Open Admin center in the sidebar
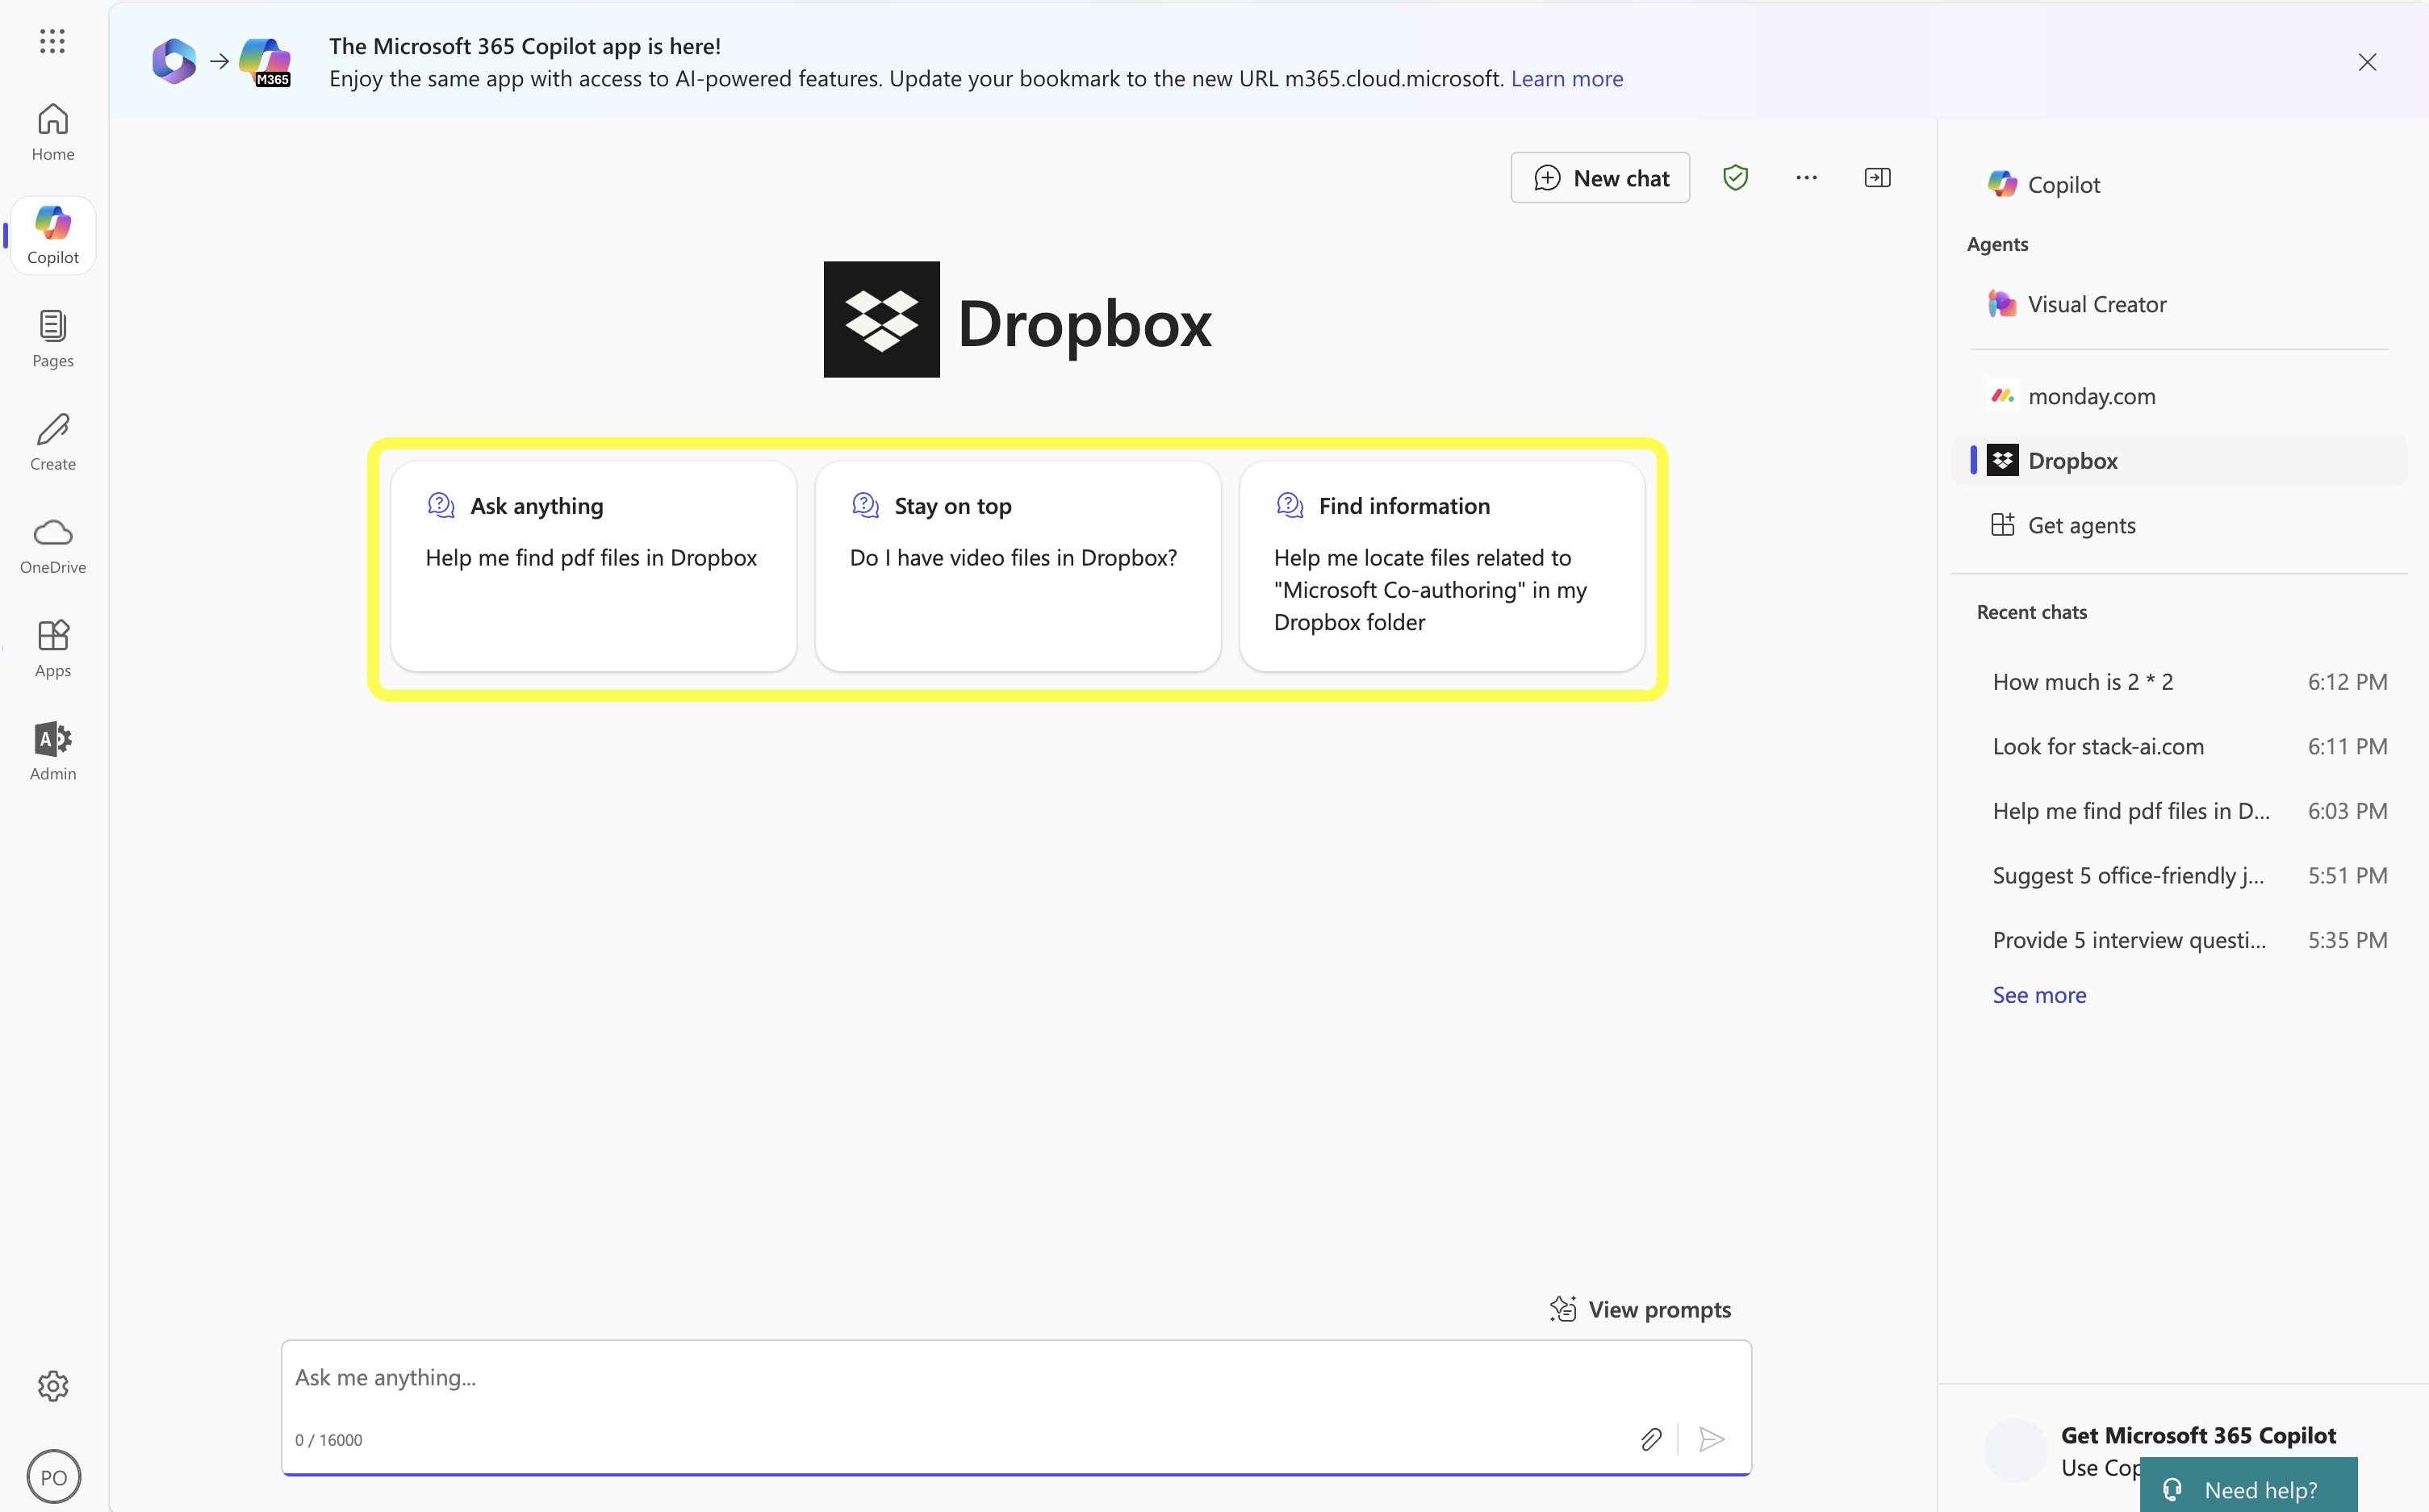Screen dimensions: 2429x1512 pyautogui.click(x=53, y=752)
